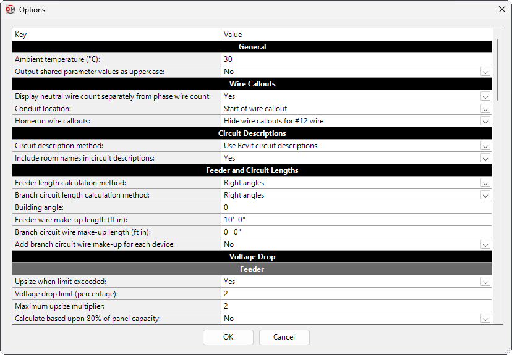Screen dimensions: 512x355
Task: Expand the neutral wire count display dropdown
Action: coord(485,96)
